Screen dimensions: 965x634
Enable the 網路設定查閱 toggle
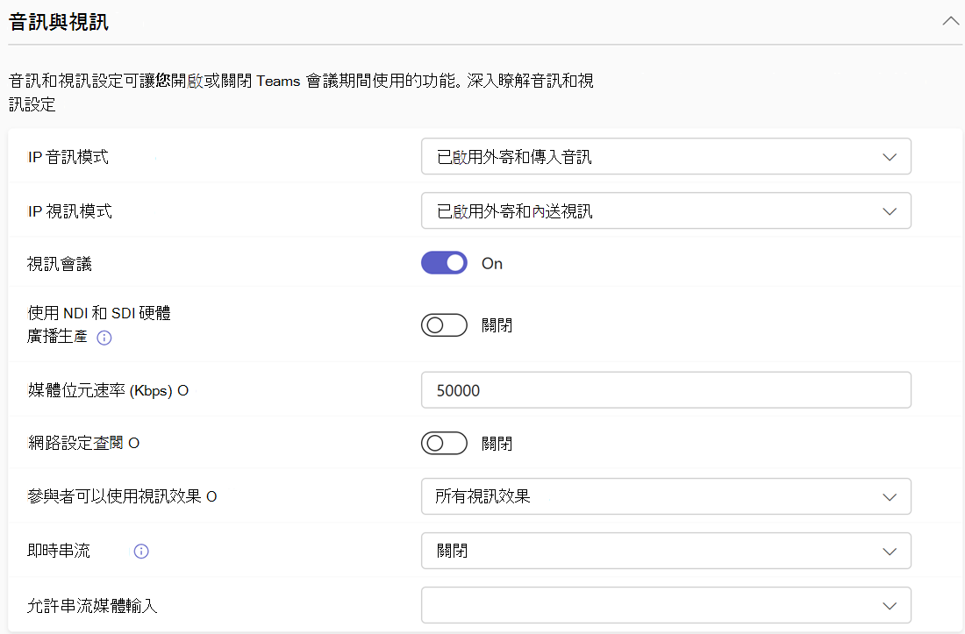pyautogui.click(x=444, y=444)
